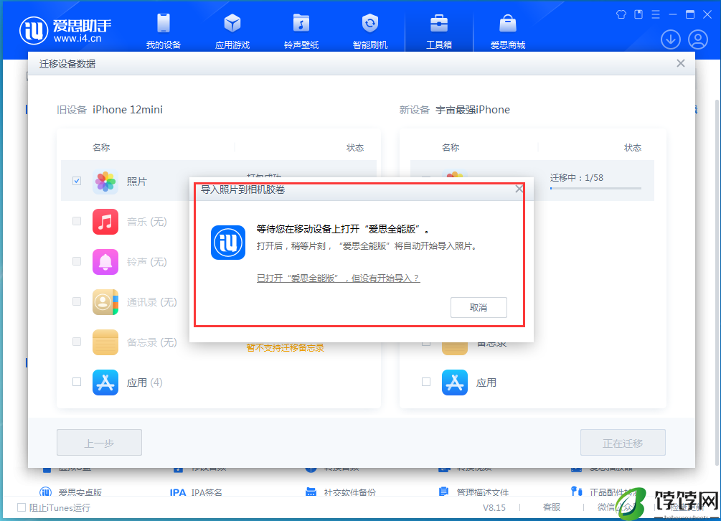Go to 智能刷机 tab
Image resolution: width=721 pixels, height=521 pixels.
tap(370, 32)
